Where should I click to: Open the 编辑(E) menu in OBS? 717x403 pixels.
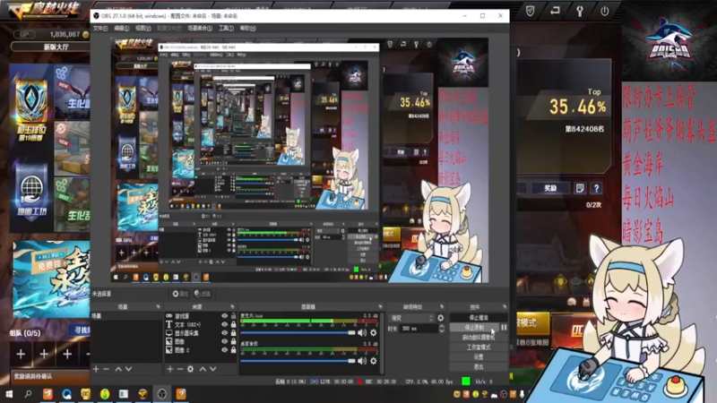tap(121, 29)
